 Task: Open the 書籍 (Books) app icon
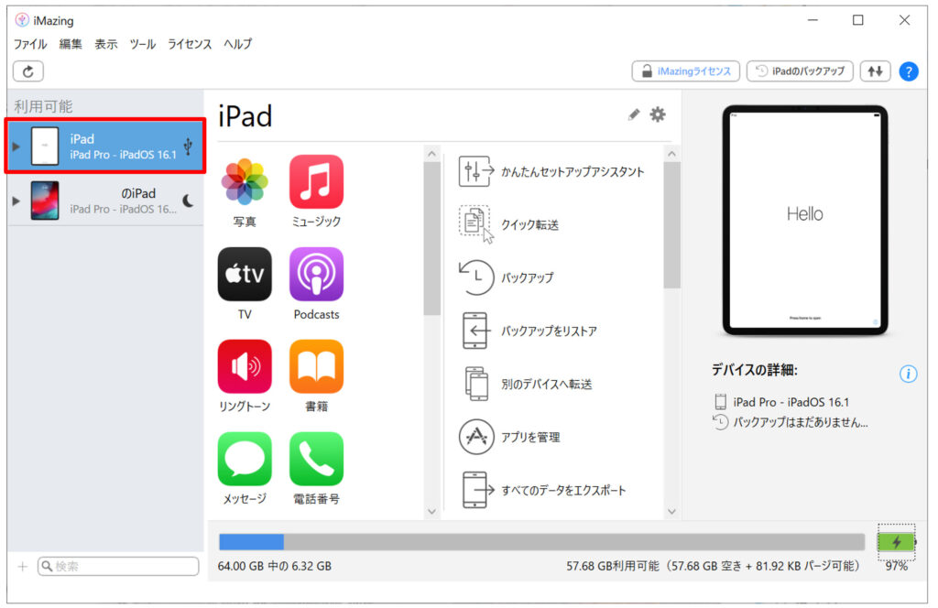[316, 366]
